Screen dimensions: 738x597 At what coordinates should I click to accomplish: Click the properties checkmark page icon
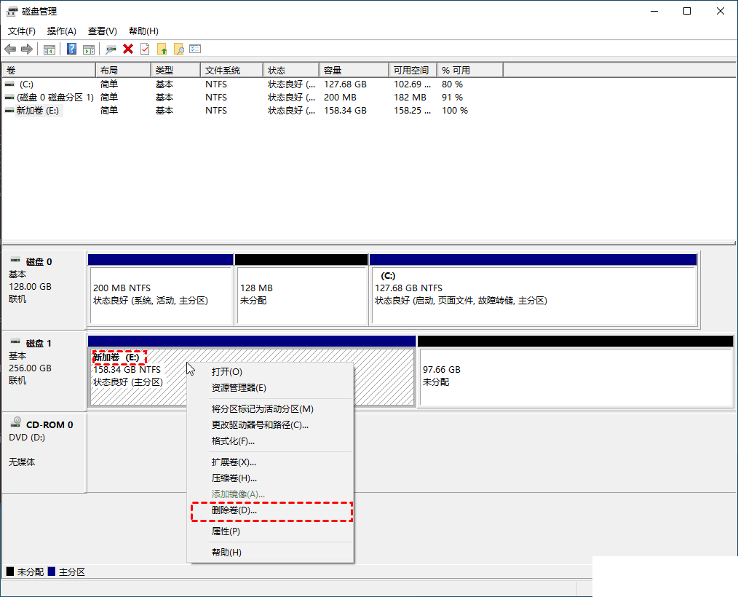pyautogui.click(x=145, y=49)
